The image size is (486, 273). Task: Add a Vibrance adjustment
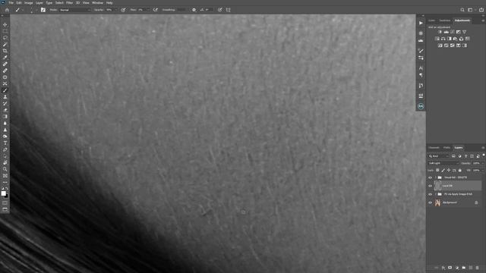tap(464, 32)
